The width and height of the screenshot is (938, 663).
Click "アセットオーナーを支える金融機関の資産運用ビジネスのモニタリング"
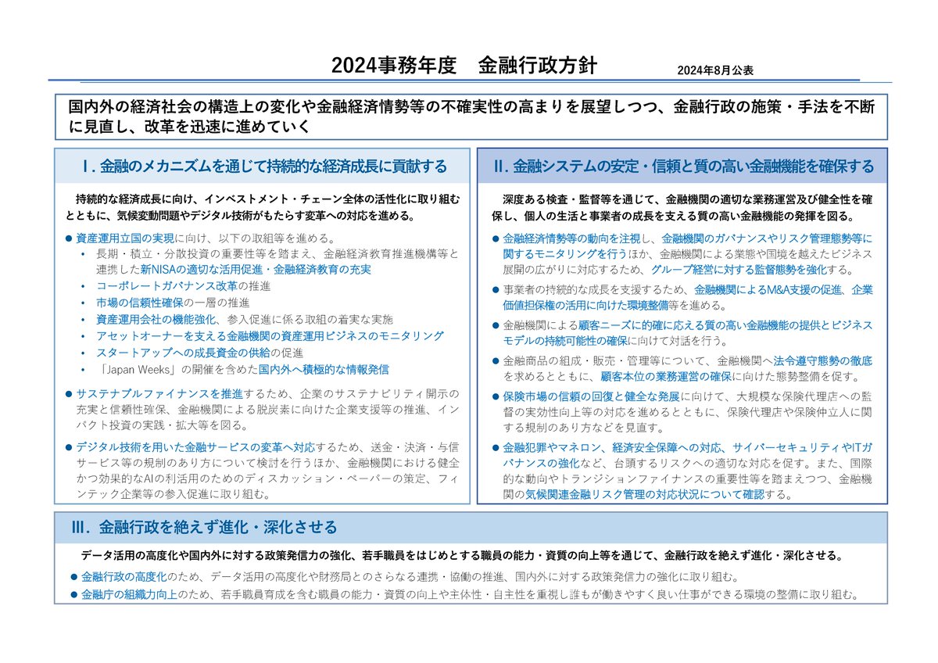coord(270,335)
